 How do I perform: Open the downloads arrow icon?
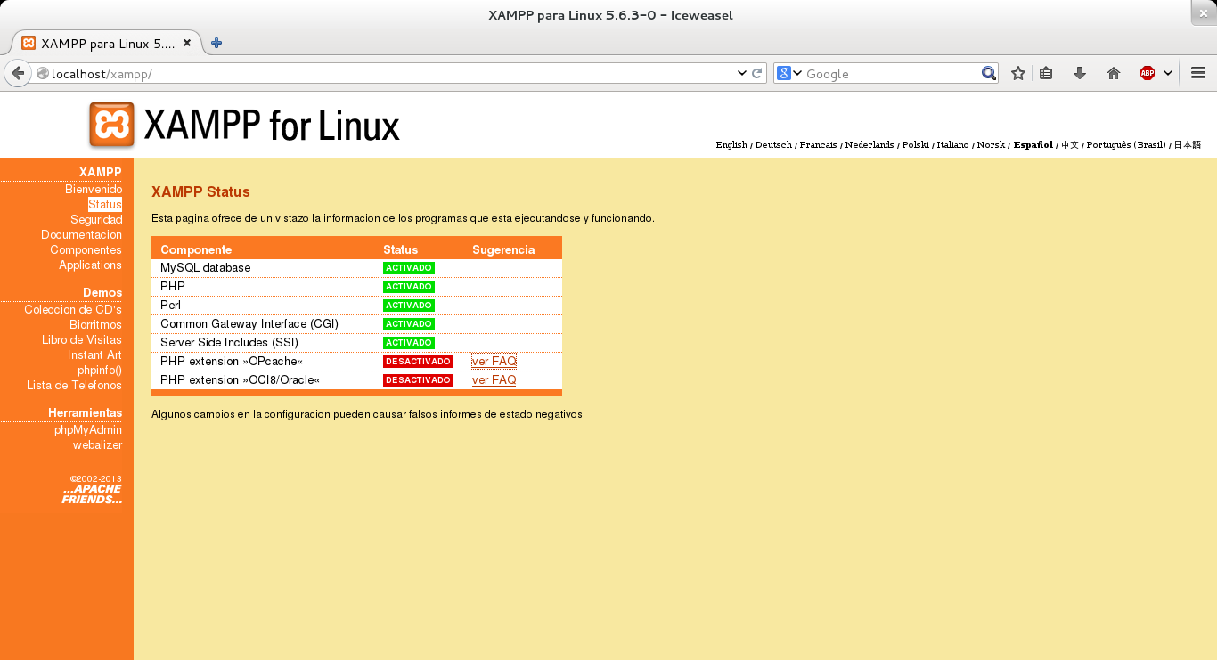tap(1080, 73)
